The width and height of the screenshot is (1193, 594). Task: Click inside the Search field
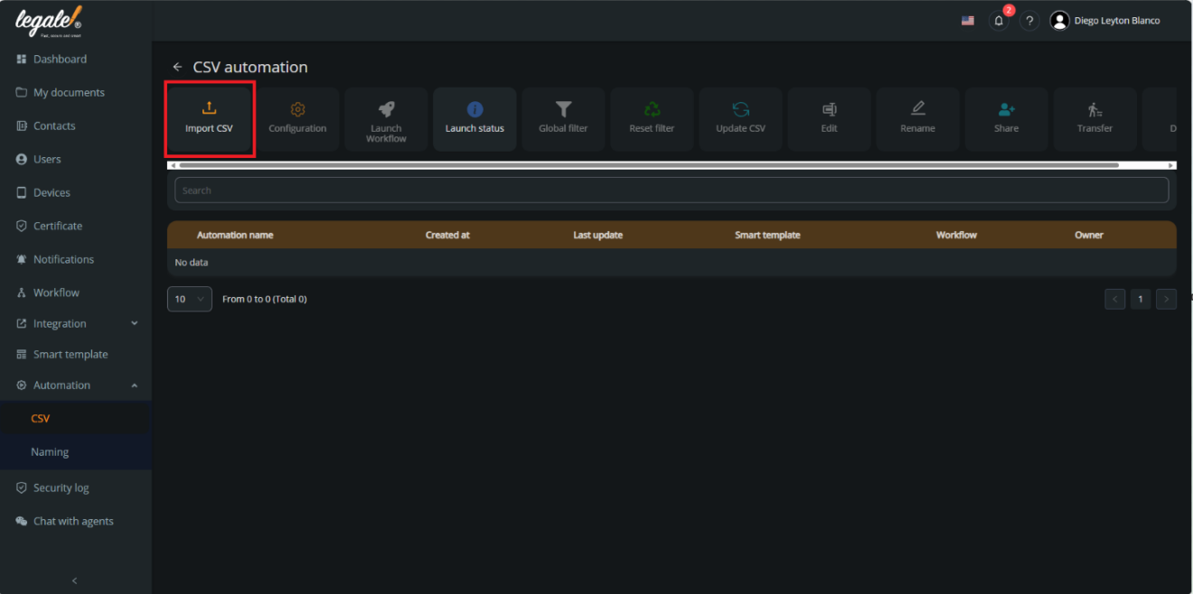671,190
